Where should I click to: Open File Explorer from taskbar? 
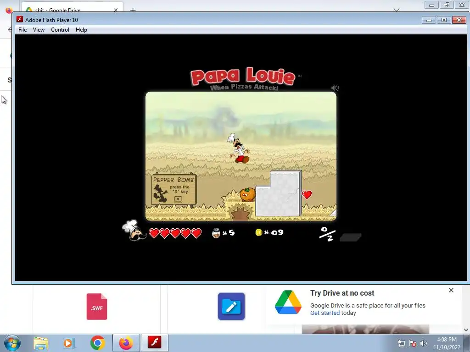pos(41,343)
